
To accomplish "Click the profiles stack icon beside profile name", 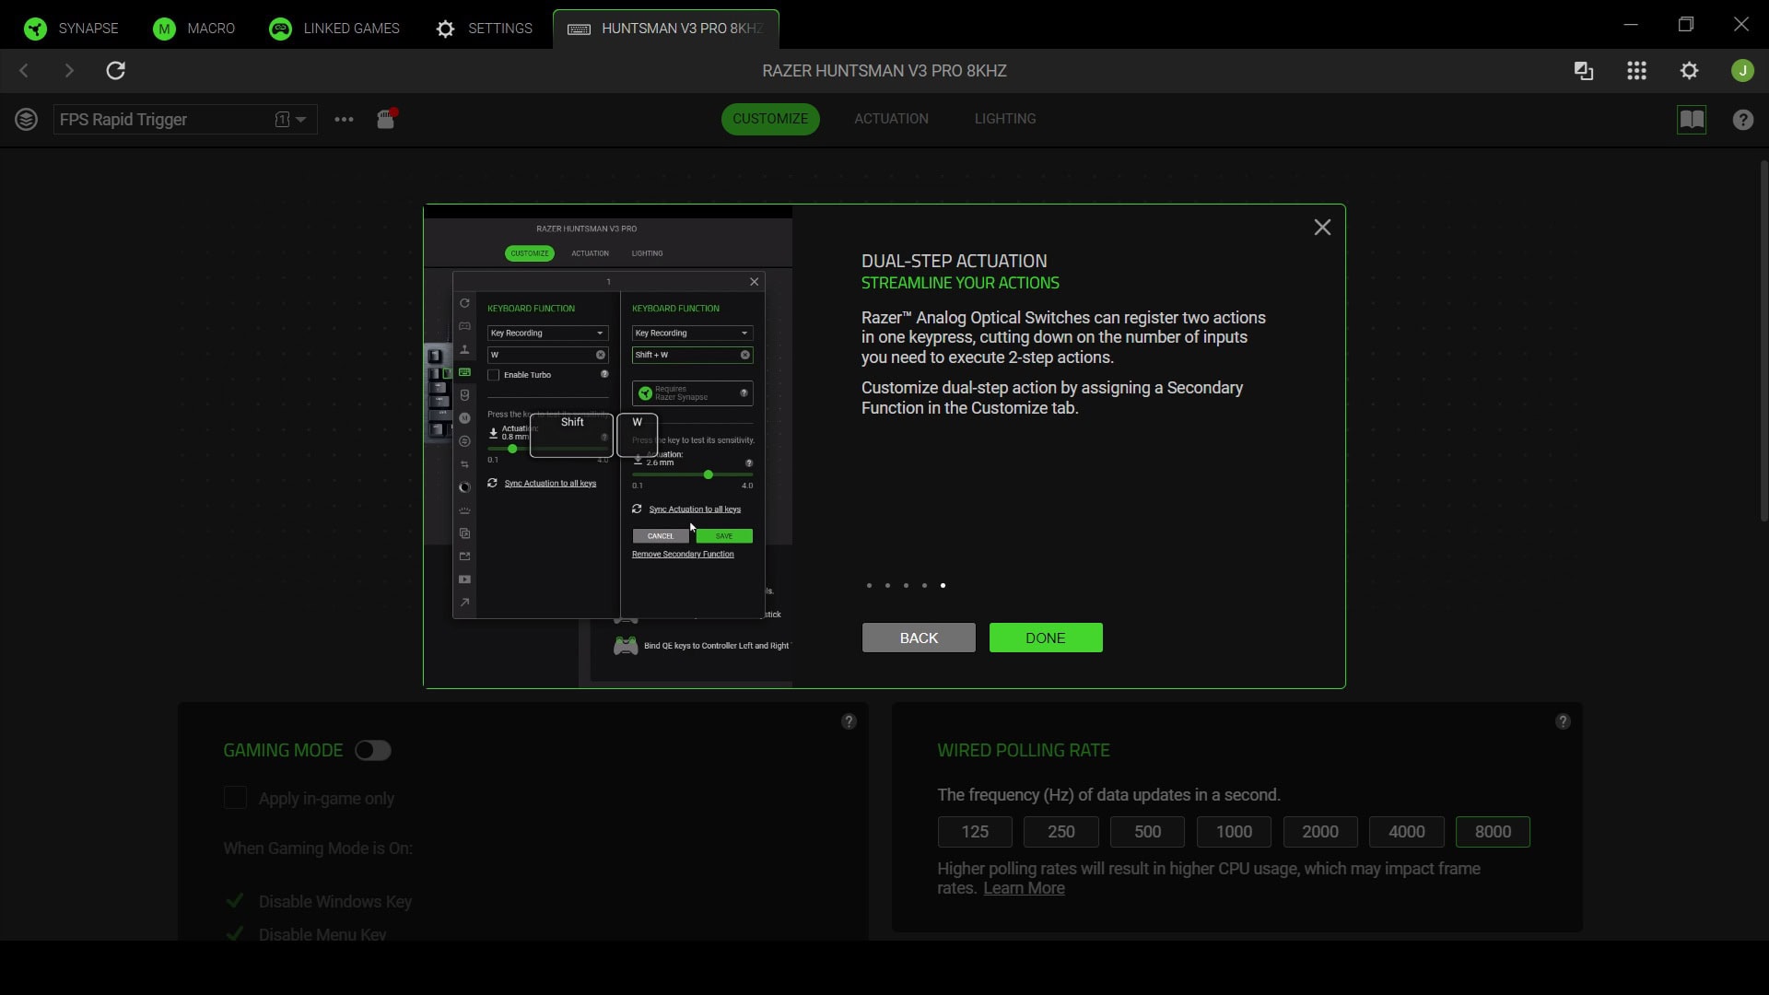I will tap(26, 119).
